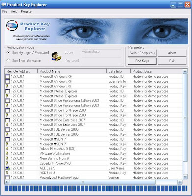The height and width of the screenshot is (196, 192).
Task: Select 'Adobe Photoshop 8 (CS)' product name
Action: (x=57, y=148)
